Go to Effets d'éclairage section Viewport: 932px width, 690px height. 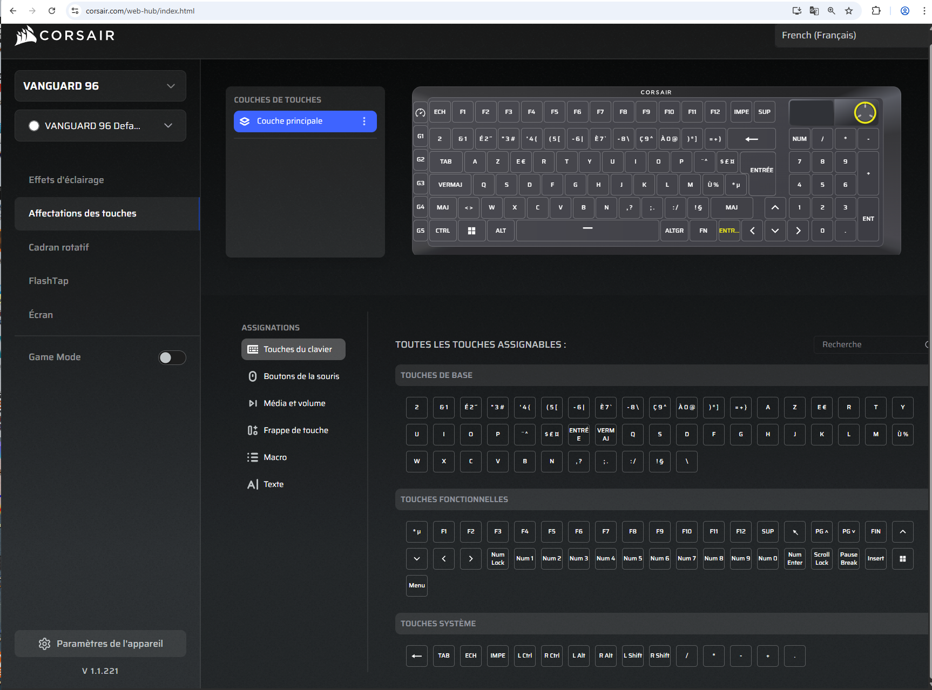(66, 180)
